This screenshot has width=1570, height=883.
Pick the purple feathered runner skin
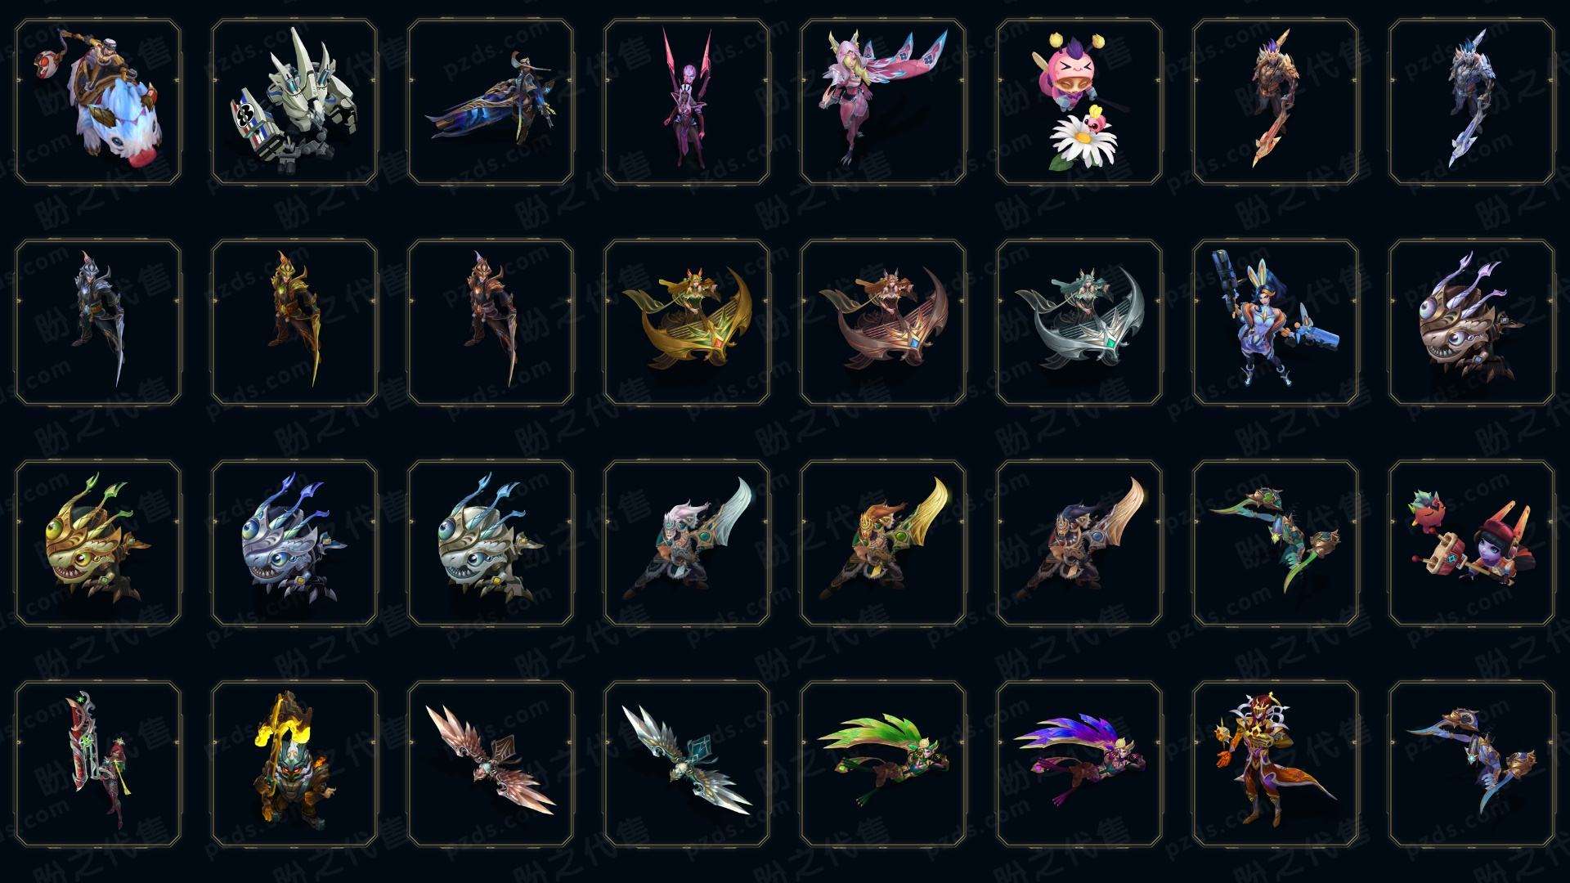pos(1079,764)
